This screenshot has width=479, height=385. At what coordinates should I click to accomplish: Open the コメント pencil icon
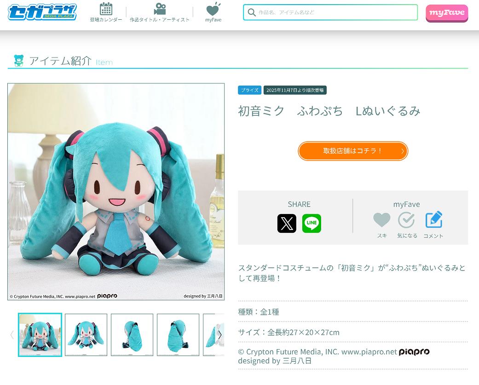pos(434,219)
